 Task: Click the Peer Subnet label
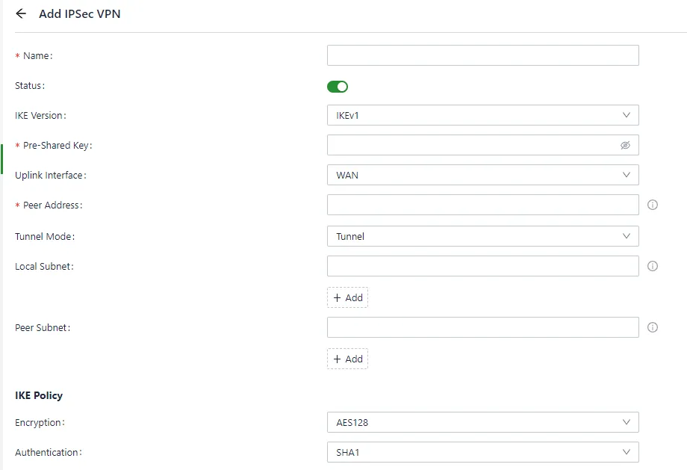pos(43,328)
